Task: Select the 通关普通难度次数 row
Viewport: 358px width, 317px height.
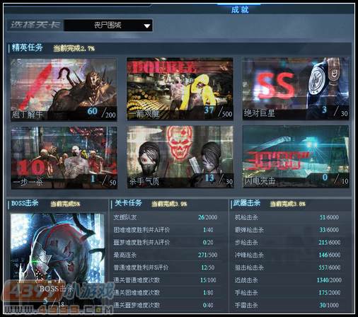Action: click(166, 280)
